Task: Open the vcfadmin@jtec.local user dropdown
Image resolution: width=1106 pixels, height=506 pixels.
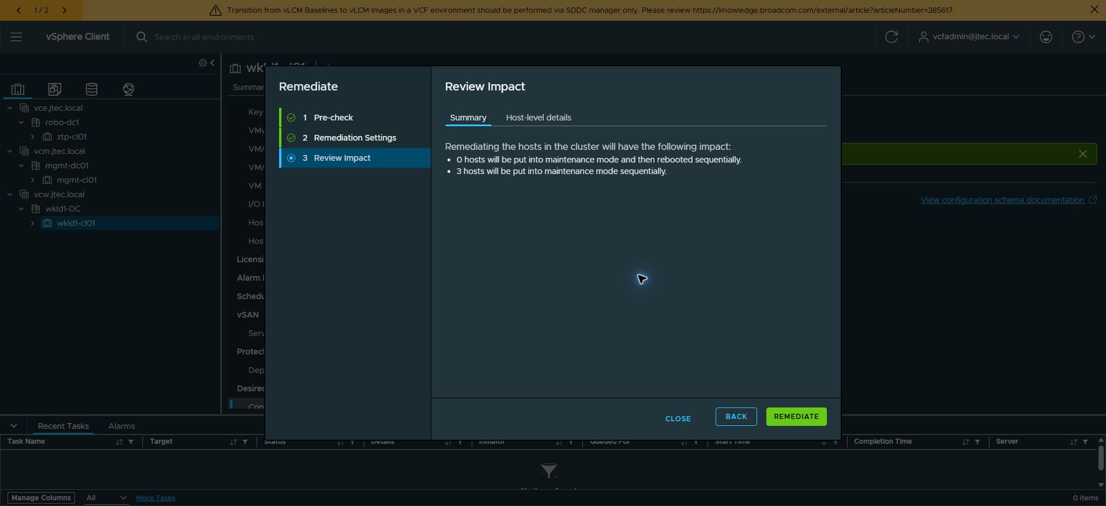Action: pyautogui.click(x=969, y=36)
